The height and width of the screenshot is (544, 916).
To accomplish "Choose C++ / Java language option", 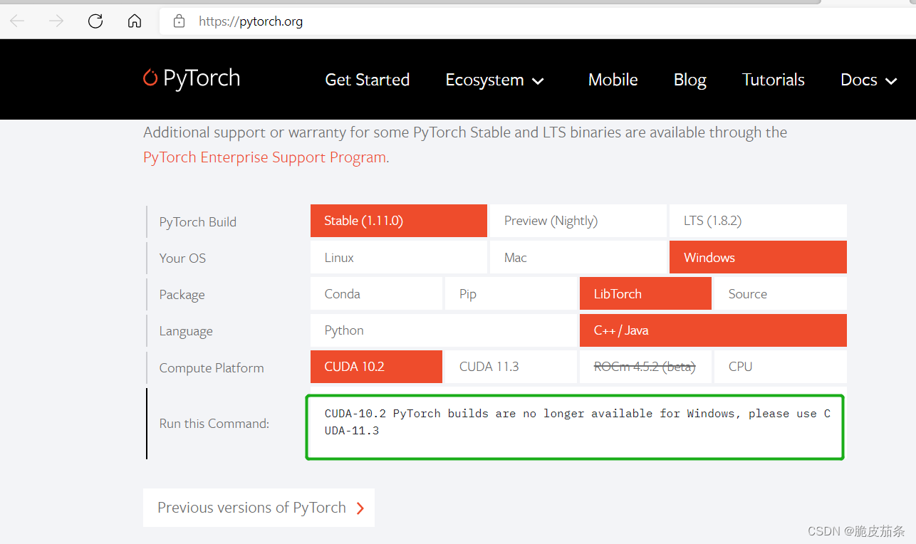I will click(x=713, y=330).
